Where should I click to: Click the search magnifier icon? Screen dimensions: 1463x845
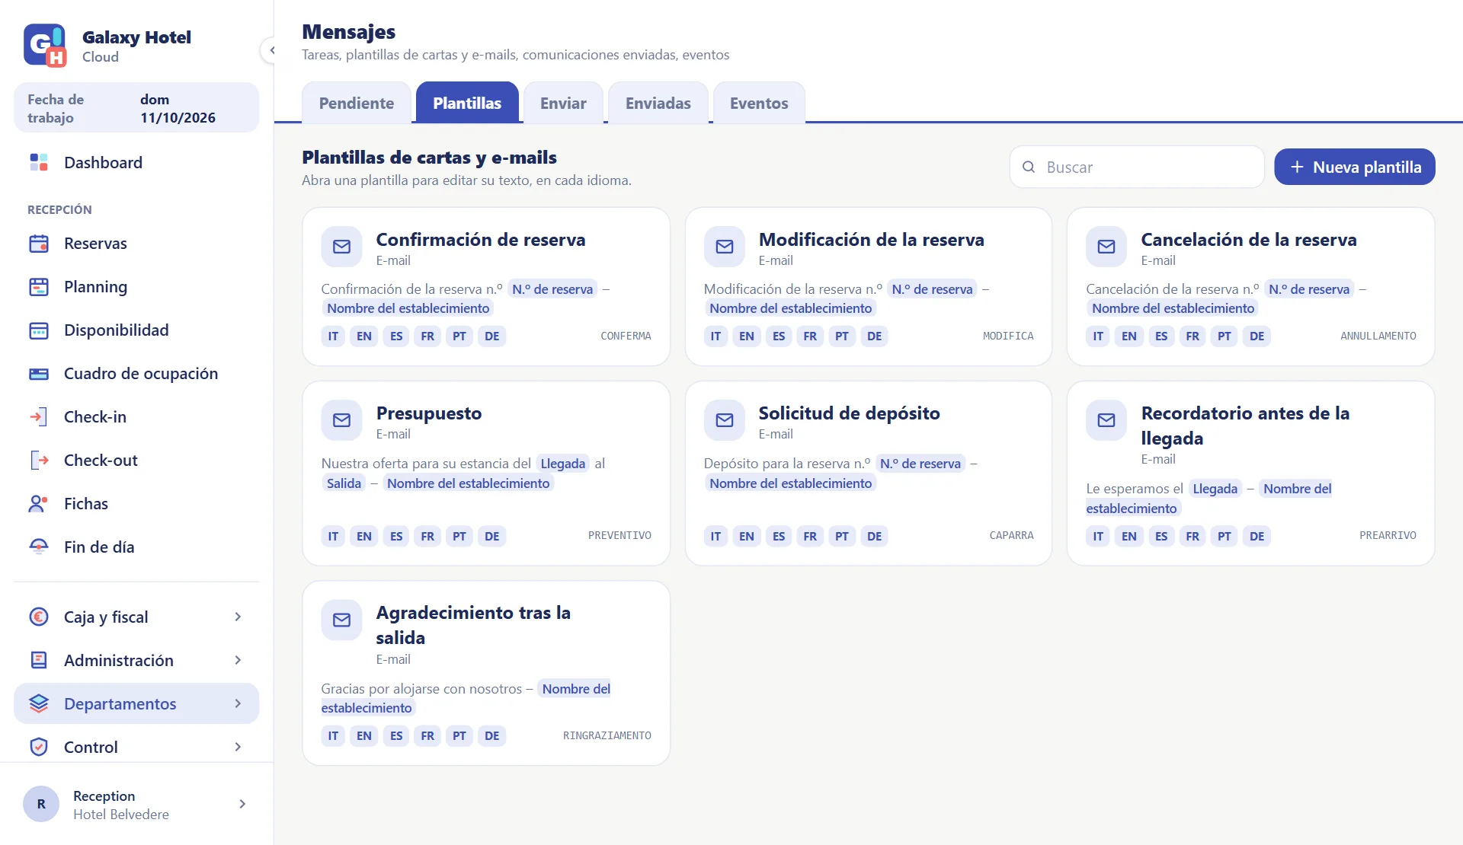(x=1029, y=167)
